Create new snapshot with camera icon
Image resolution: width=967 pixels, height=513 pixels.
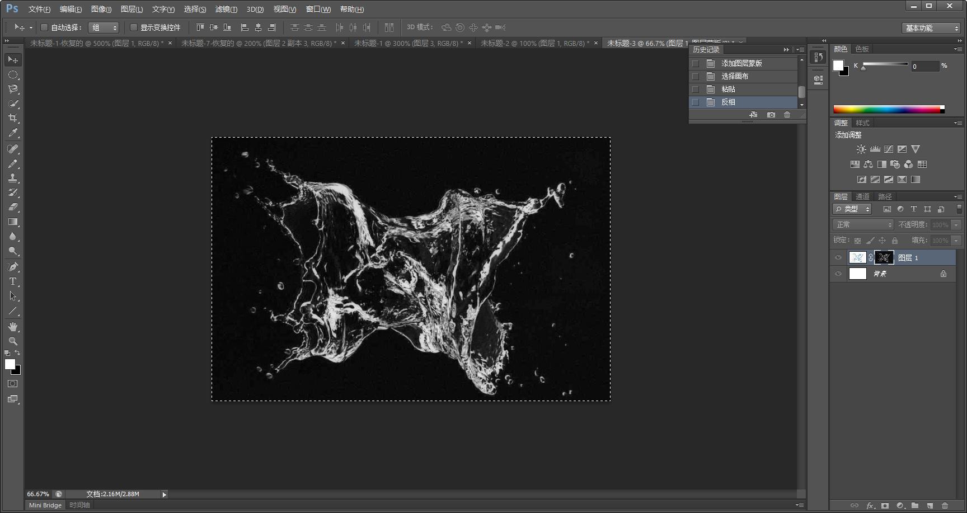tap(771, 115)
